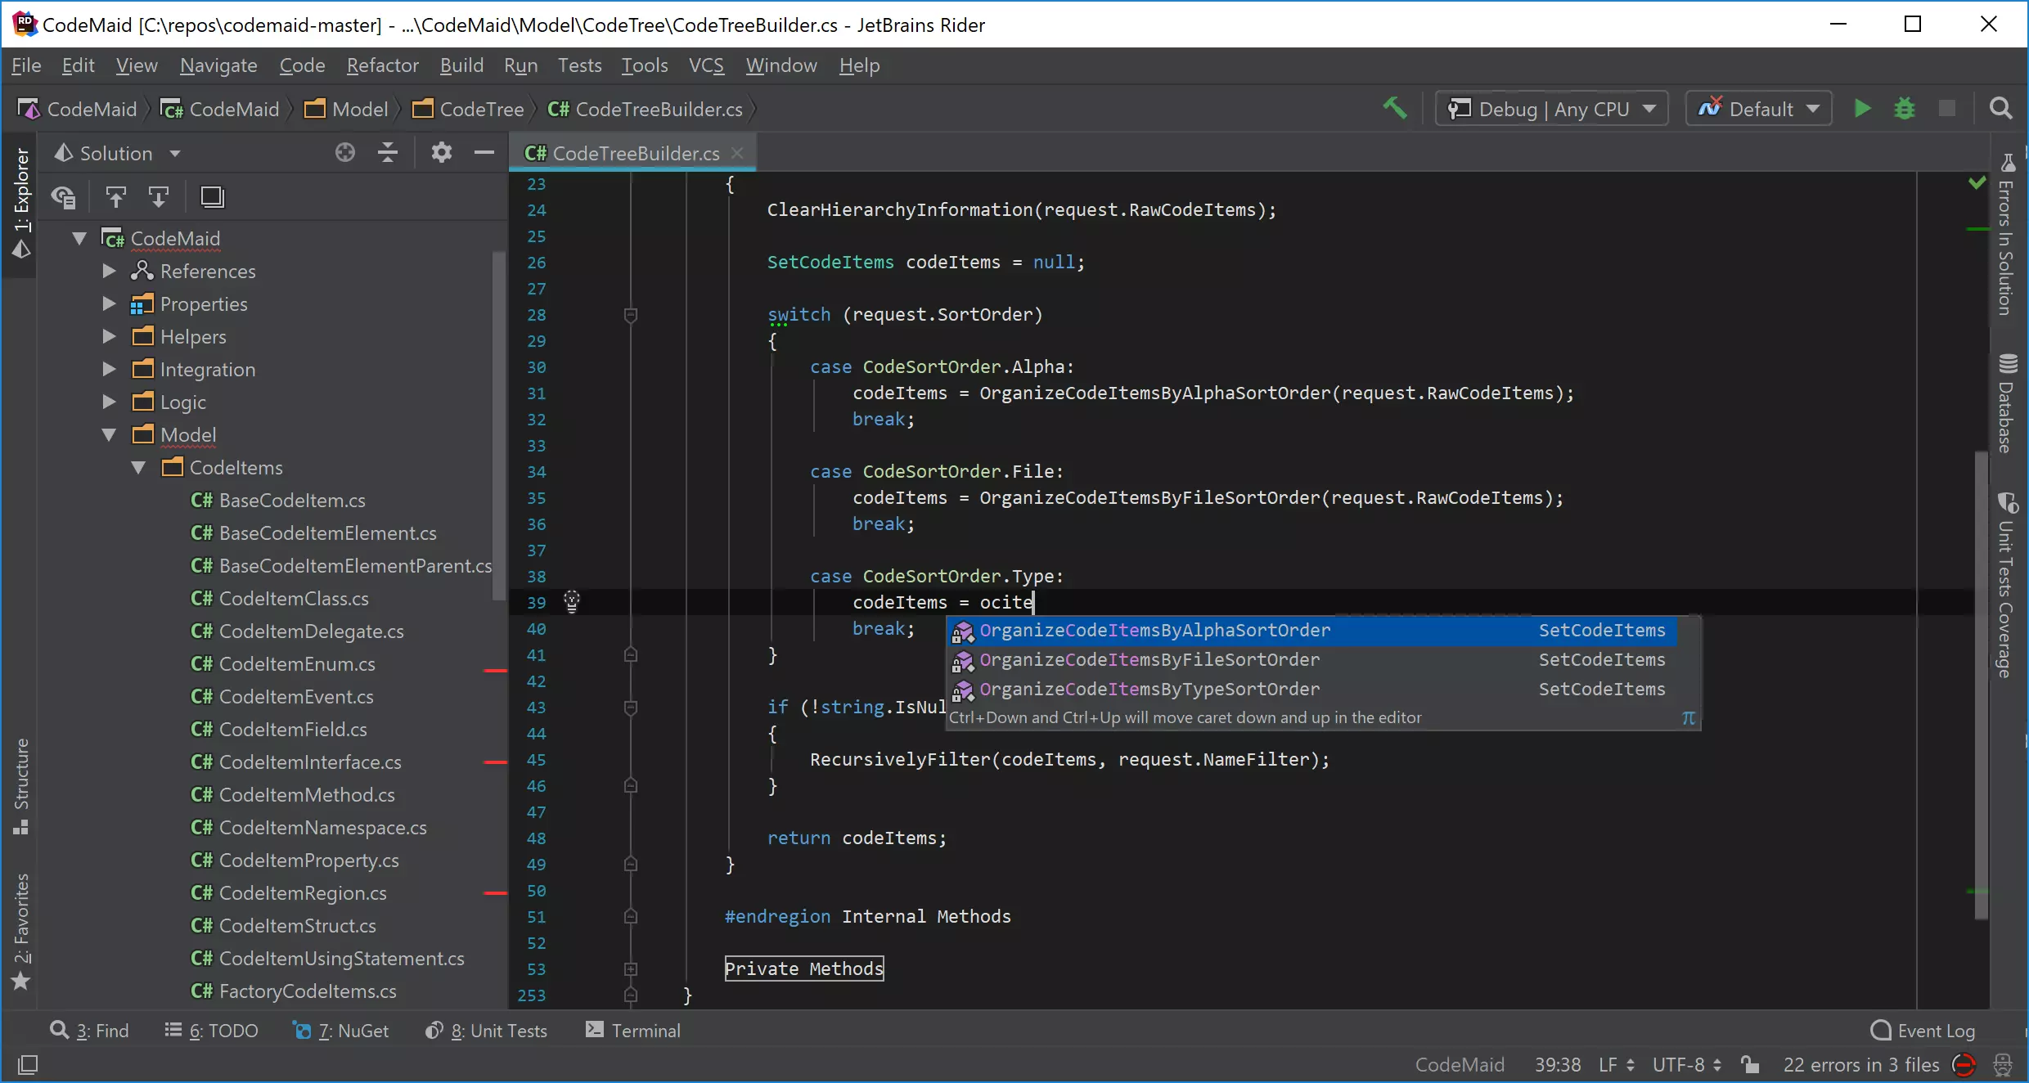
Task: Toggle the Integration folder in Solution Explorer
Action: point(207,369)
